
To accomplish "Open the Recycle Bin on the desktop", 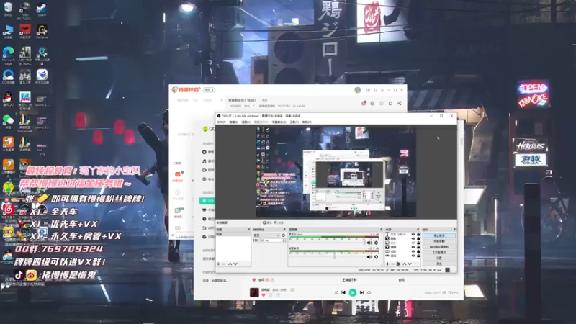I will point(8,9).
